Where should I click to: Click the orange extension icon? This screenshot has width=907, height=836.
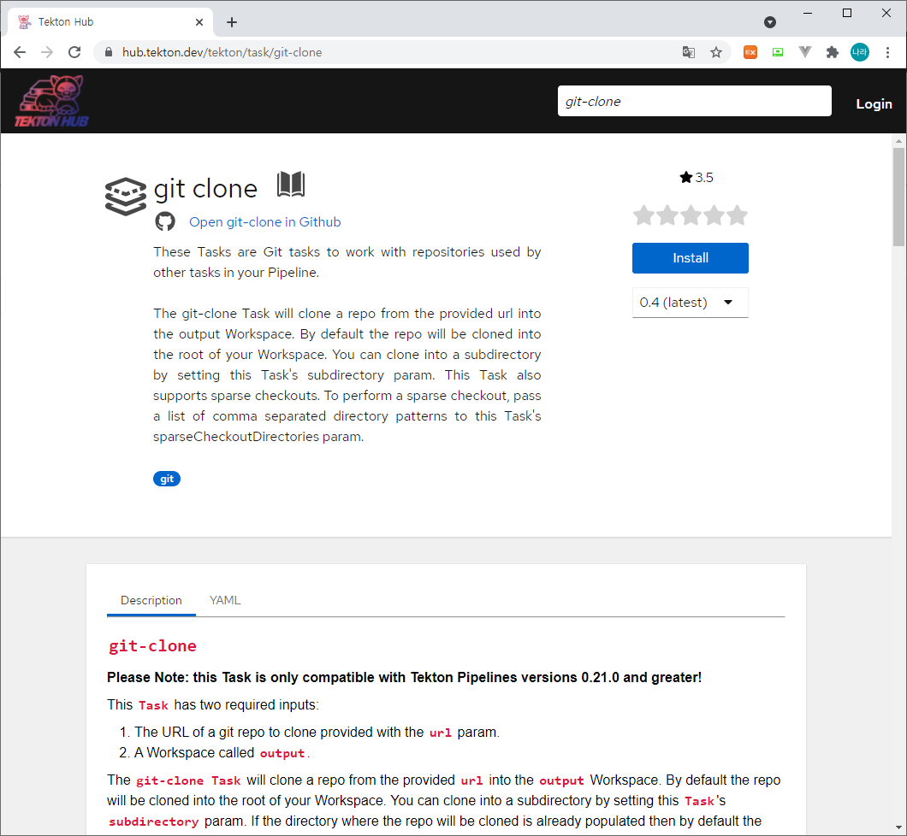(750, 52)
